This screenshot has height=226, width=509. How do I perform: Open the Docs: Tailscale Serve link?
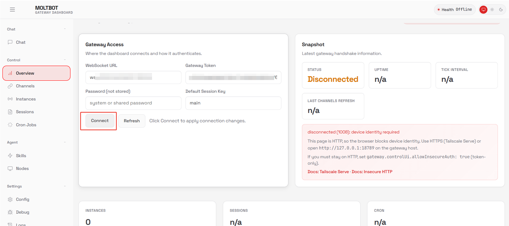328,172
